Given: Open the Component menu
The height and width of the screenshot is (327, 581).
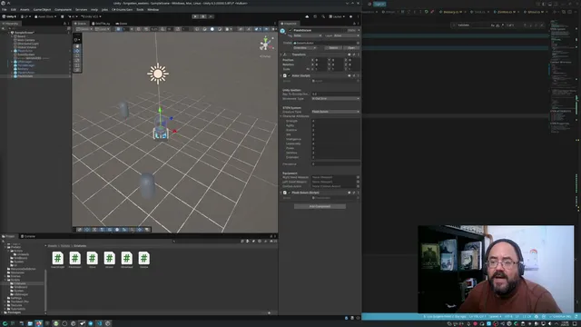Looking at the screenshot, I should (x=63, y=10).
